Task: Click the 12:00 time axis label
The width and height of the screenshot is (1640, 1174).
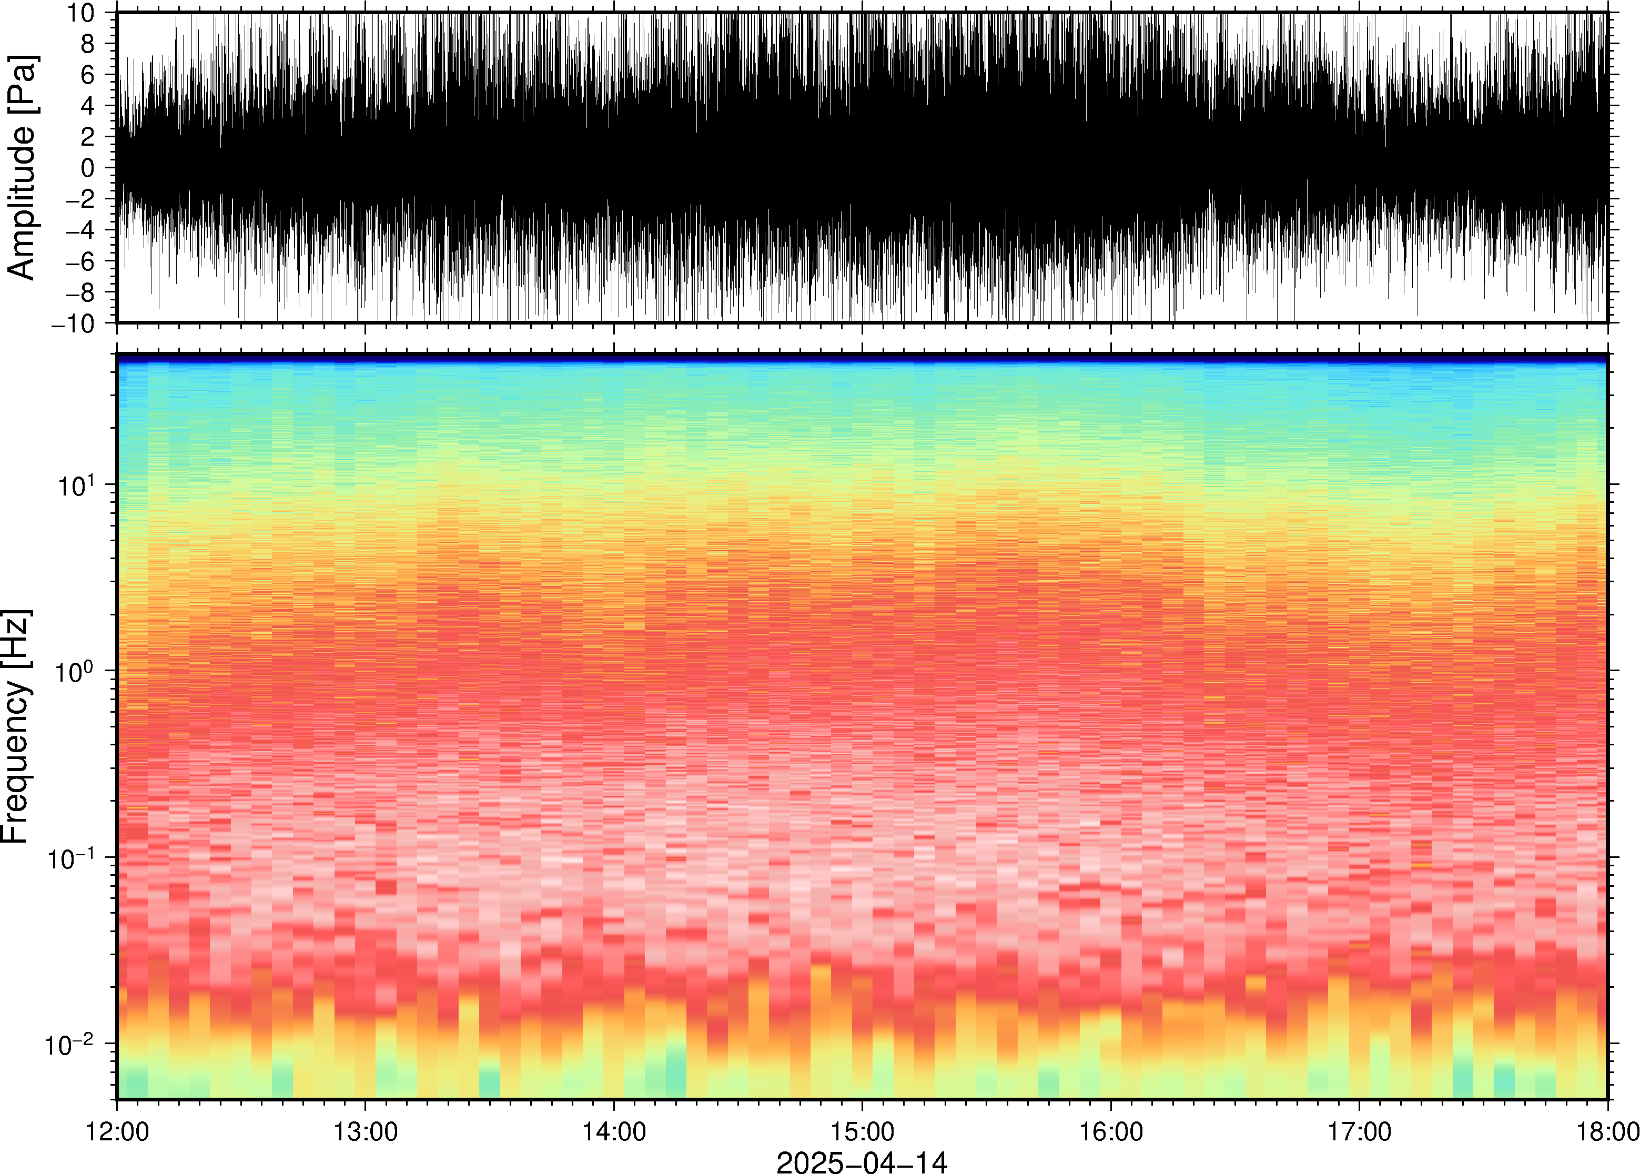Action: click(x=117, y=1131)
